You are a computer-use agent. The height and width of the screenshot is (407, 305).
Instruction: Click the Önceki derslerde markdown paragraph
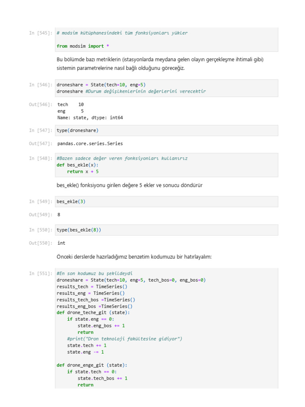pos(134,257)
